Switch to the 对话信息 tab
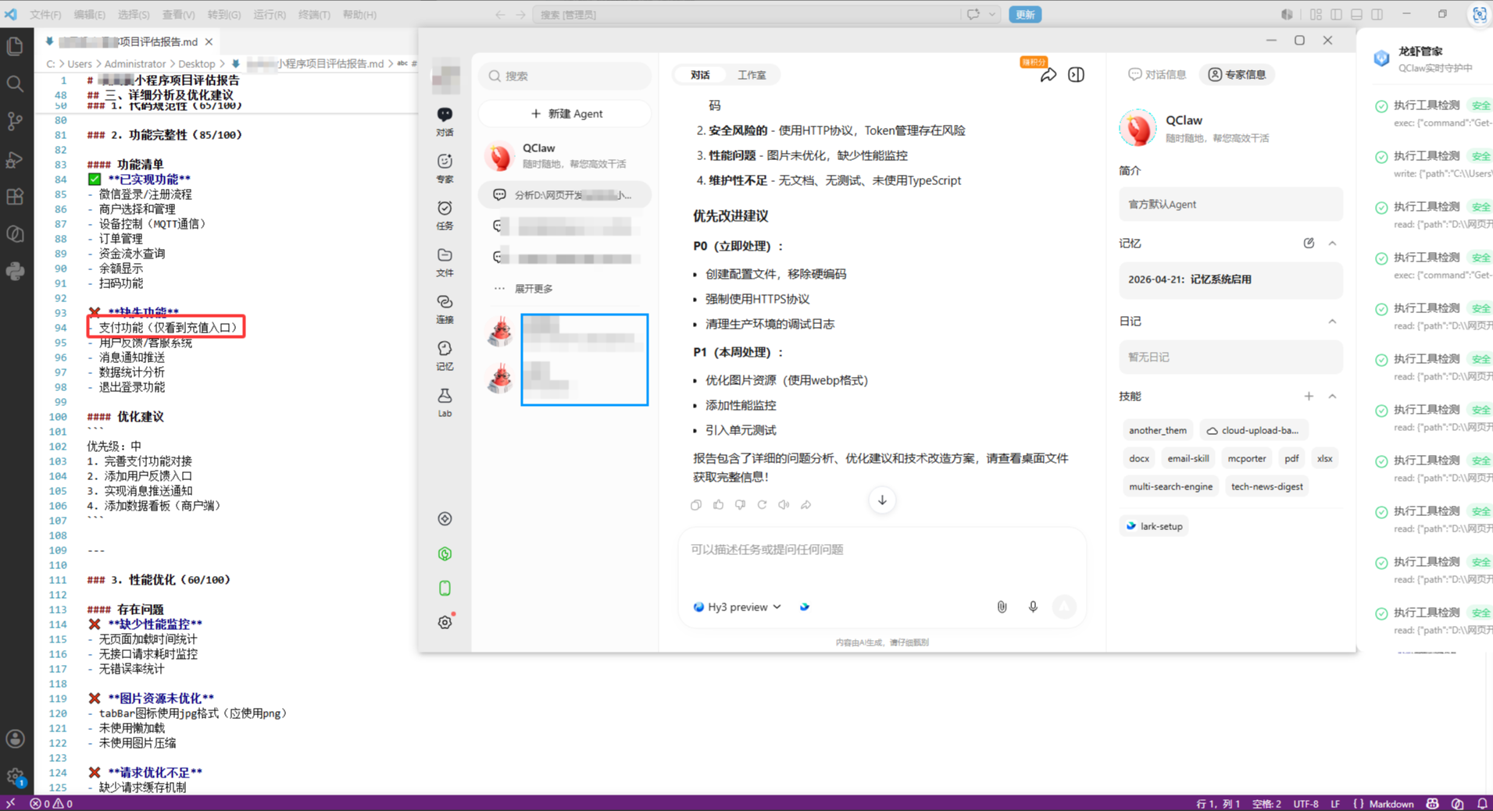Image resolution: width=1493 pixels, height=811 pixels. pyautogui.click(x=1157, y=74)
